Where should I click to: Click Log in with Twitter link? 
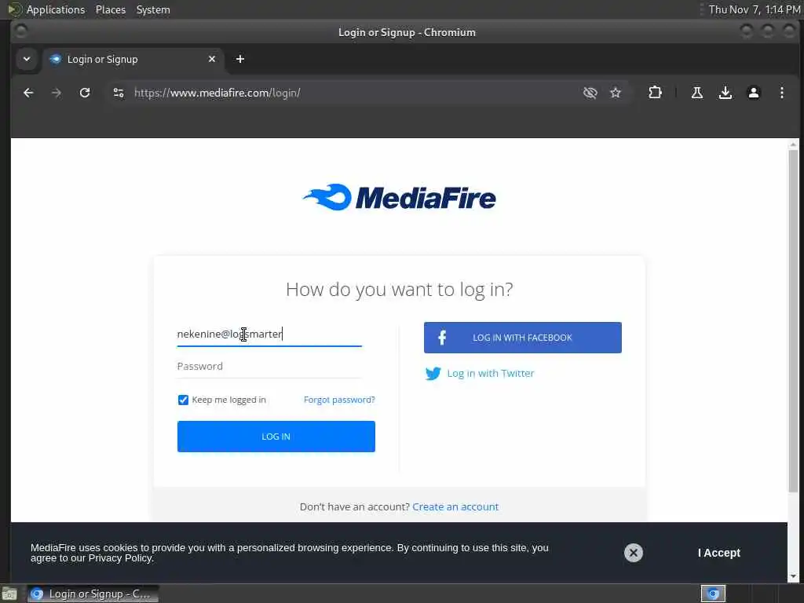490,373
